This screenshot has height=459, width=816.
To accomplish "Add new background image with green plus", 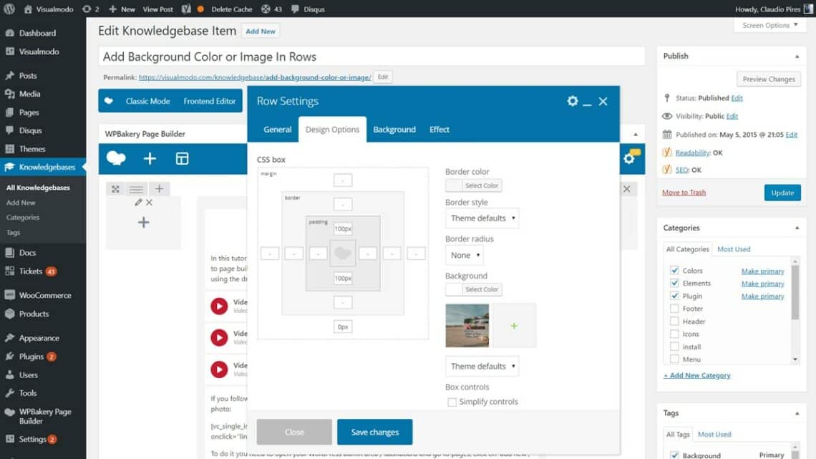I will [x=514, y=326].
